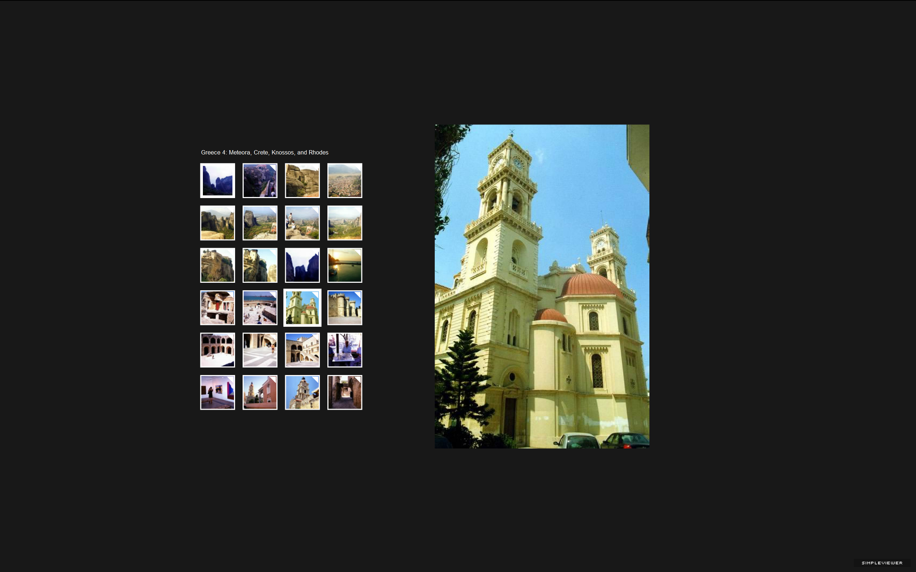This screenshot has width=916, height=572.
Task: Open the SimpleViewer link in the corner
Action: (882, 563)
